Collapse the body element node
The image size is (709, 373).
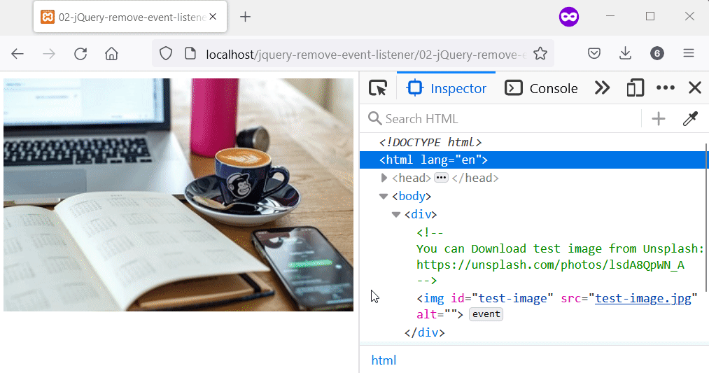tap(384, 197)
